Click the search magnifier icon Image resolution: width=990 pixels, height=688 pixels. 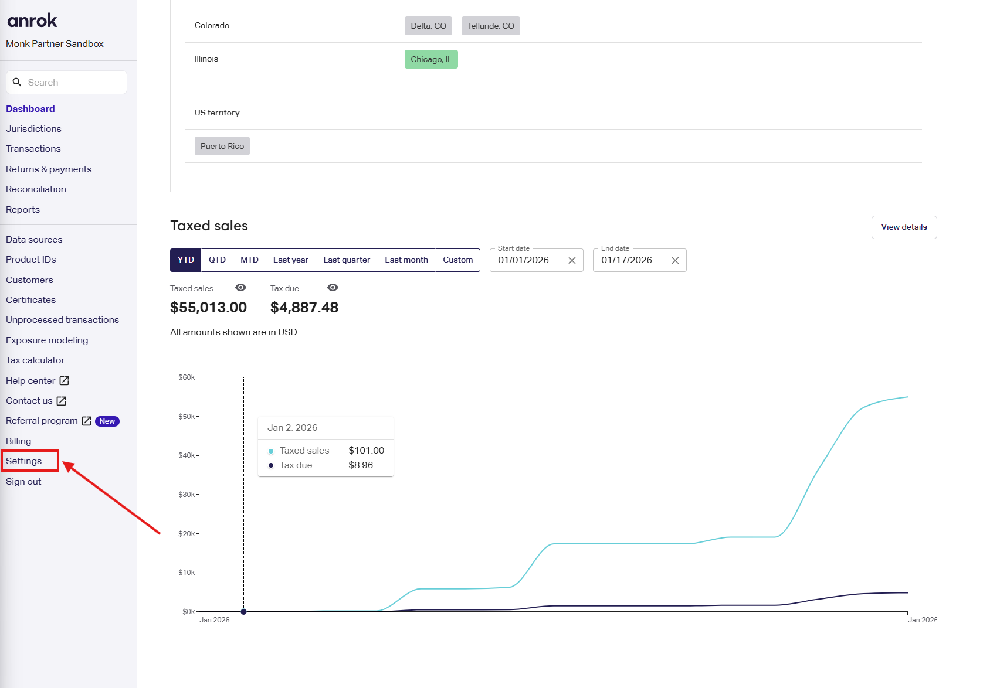pos(17,82)
